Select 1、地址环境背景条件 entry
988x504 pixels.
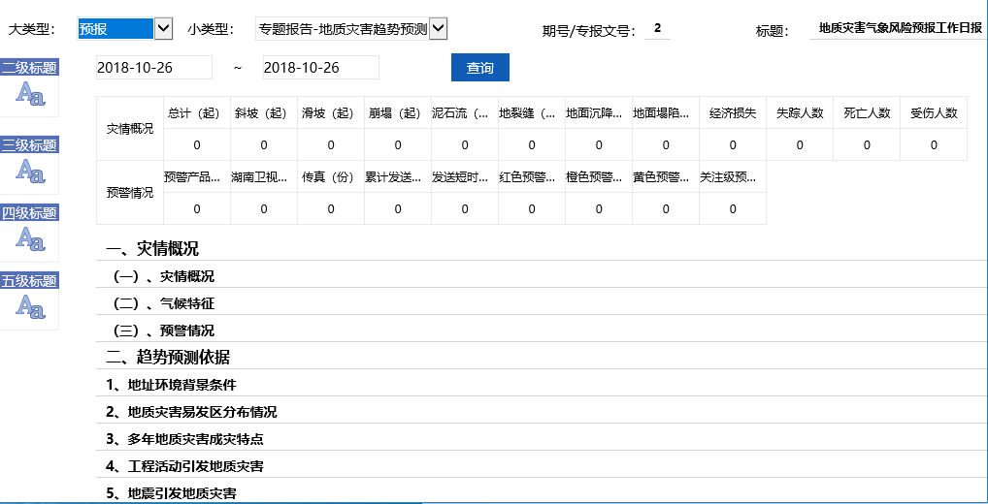(171, 385)
